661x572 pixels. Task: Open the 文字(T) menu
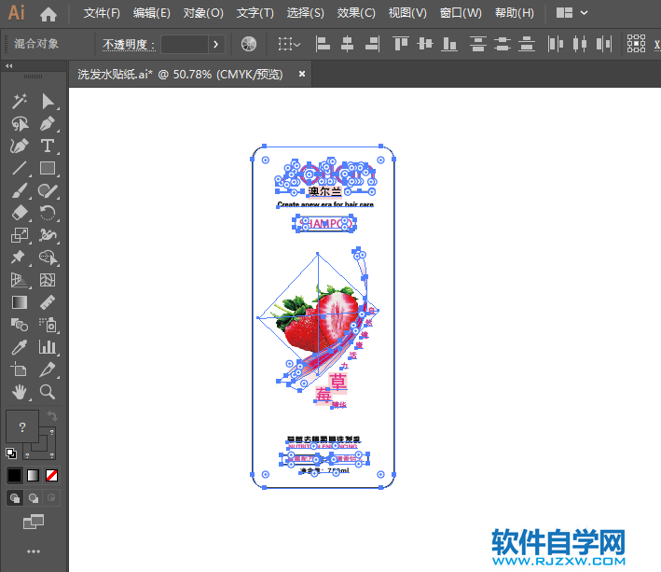click(255, 13)
